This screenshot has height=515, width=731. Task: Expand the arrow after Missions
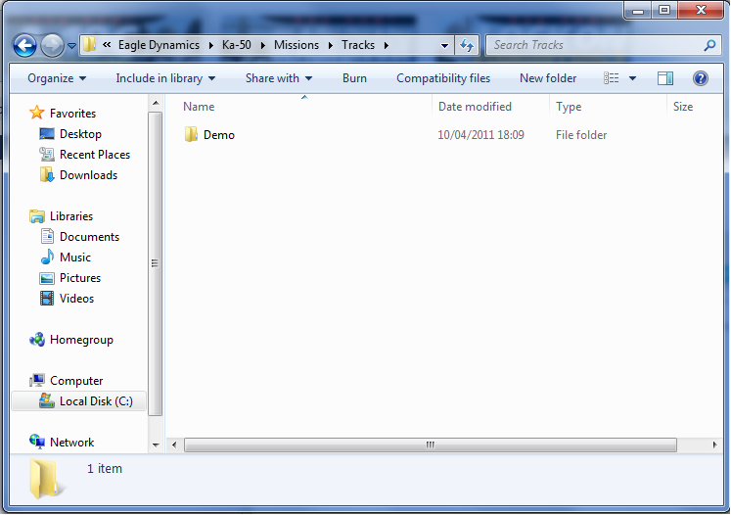click(331, 45)
